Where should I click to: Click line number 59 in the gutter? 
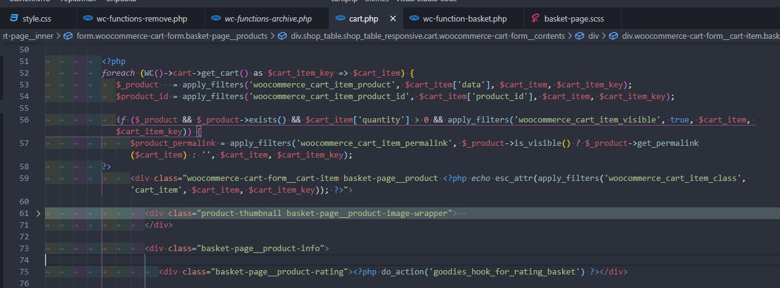coord(25,178)
